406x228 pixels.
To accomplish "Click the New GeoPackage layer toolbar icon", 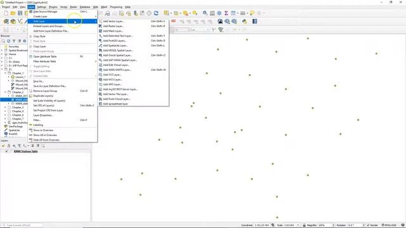I will 13,22.
